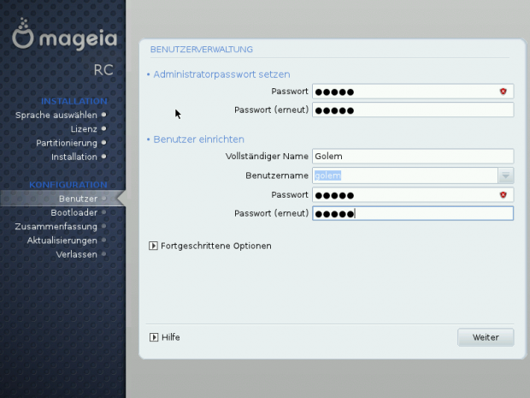Click the bullet beside Zusammenfassung step
530x398 pixels.
(x=103, y=226)
